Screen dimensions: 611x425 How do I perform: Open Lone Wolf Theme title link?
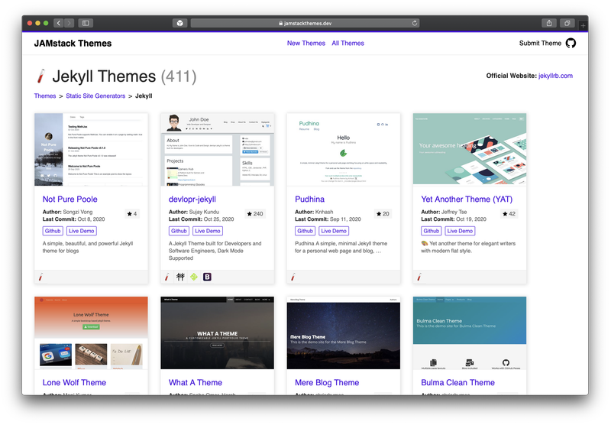pos(74,382)
